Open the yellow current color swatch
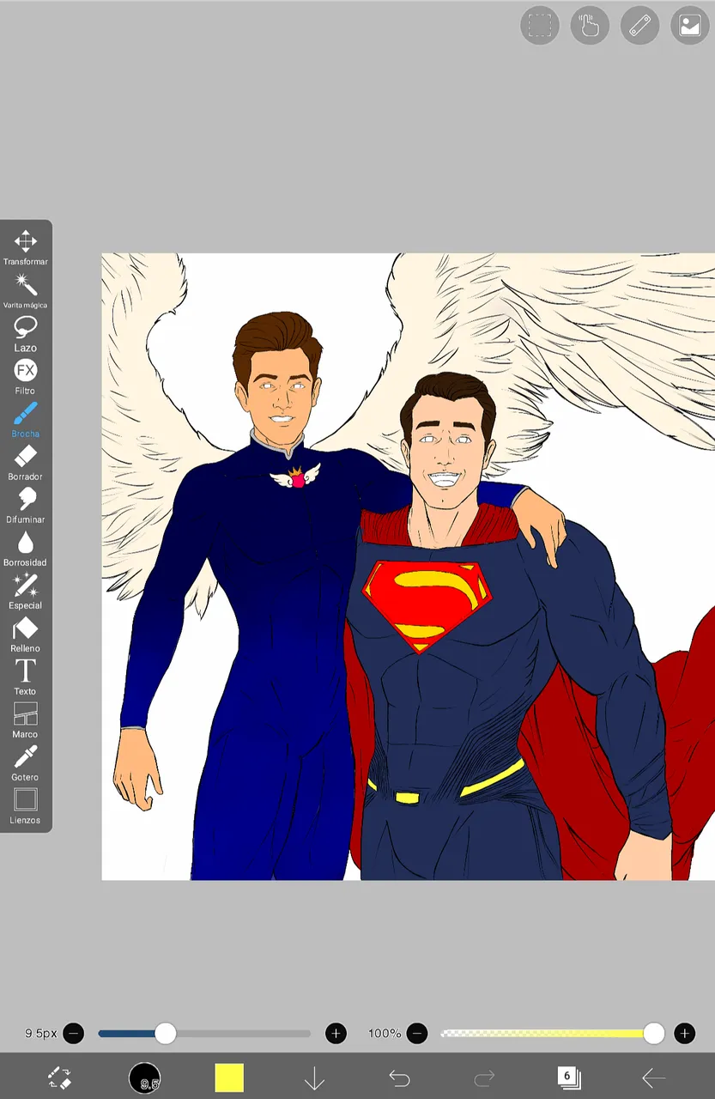Viewport: 715px width, 1099px height. (229, 1078)
